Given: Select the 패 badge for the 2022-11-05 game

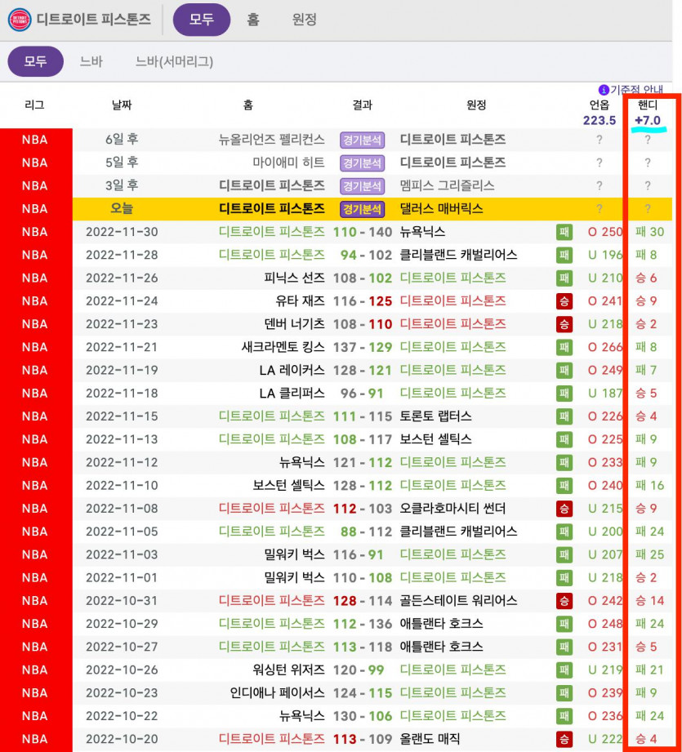Looking at the screenshot, I should pyautogui.click(x=564, y=532).
